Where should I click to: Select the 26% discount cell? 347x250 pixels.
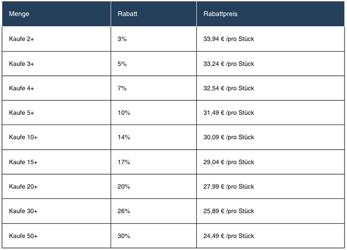(124, 211)
